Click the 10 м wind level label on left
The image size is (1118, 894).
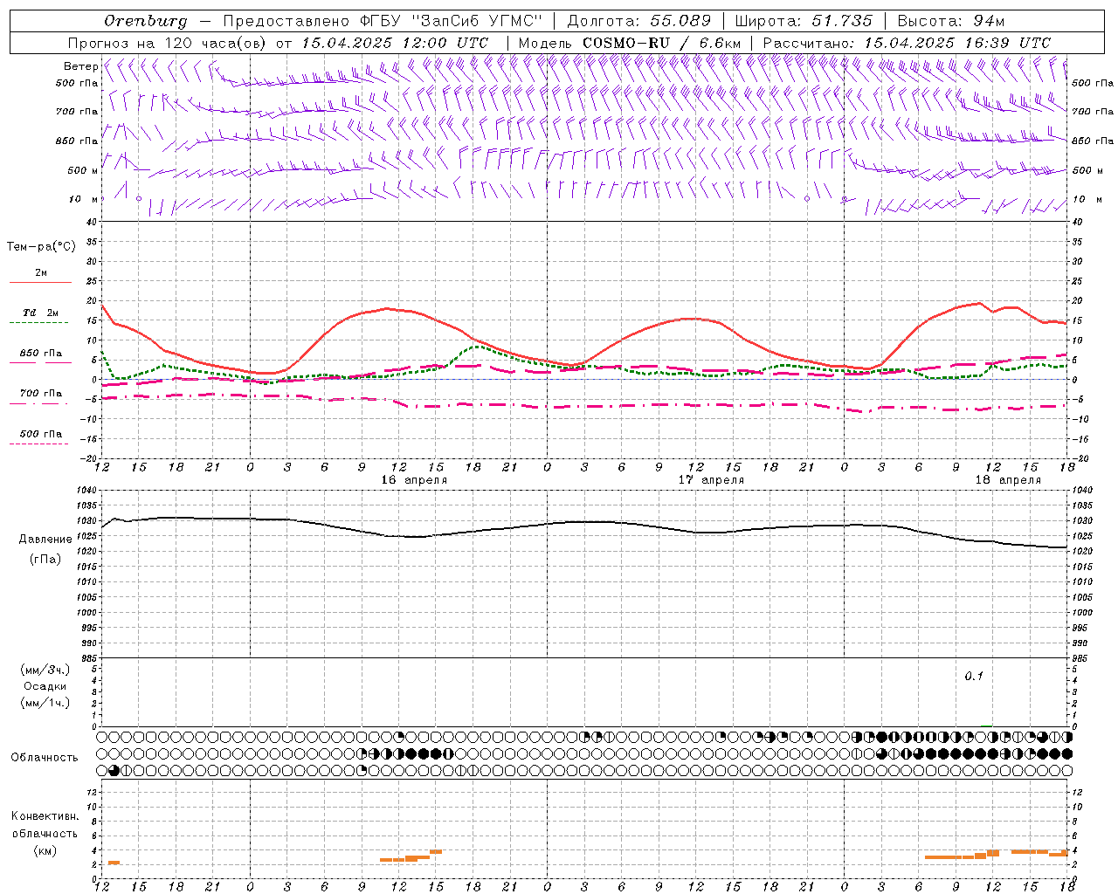[x=83, y=200]
